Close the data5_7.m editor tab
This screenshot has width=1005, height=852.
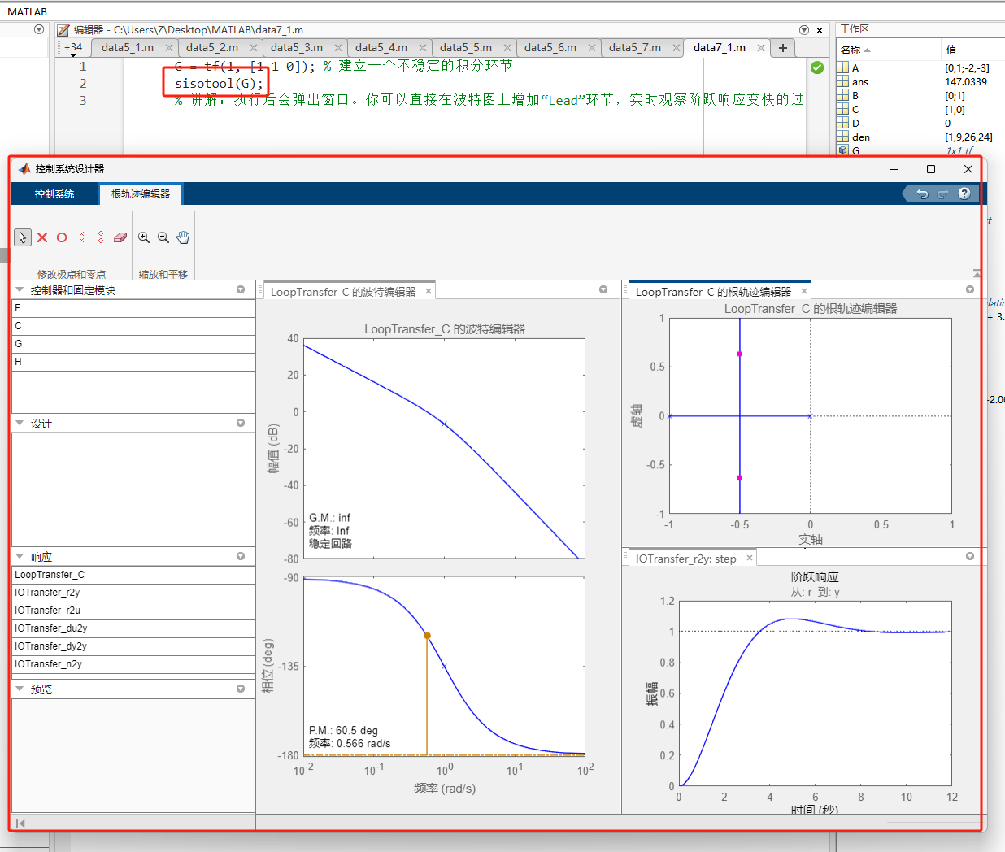[676, 48]
